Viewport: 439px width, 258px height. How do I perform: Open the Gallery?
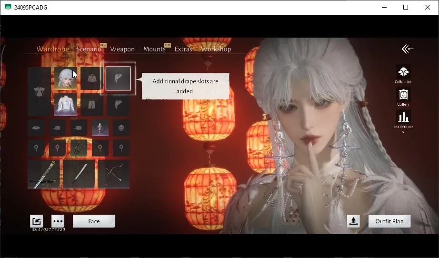pyautogui.click(x=403, y=97)
